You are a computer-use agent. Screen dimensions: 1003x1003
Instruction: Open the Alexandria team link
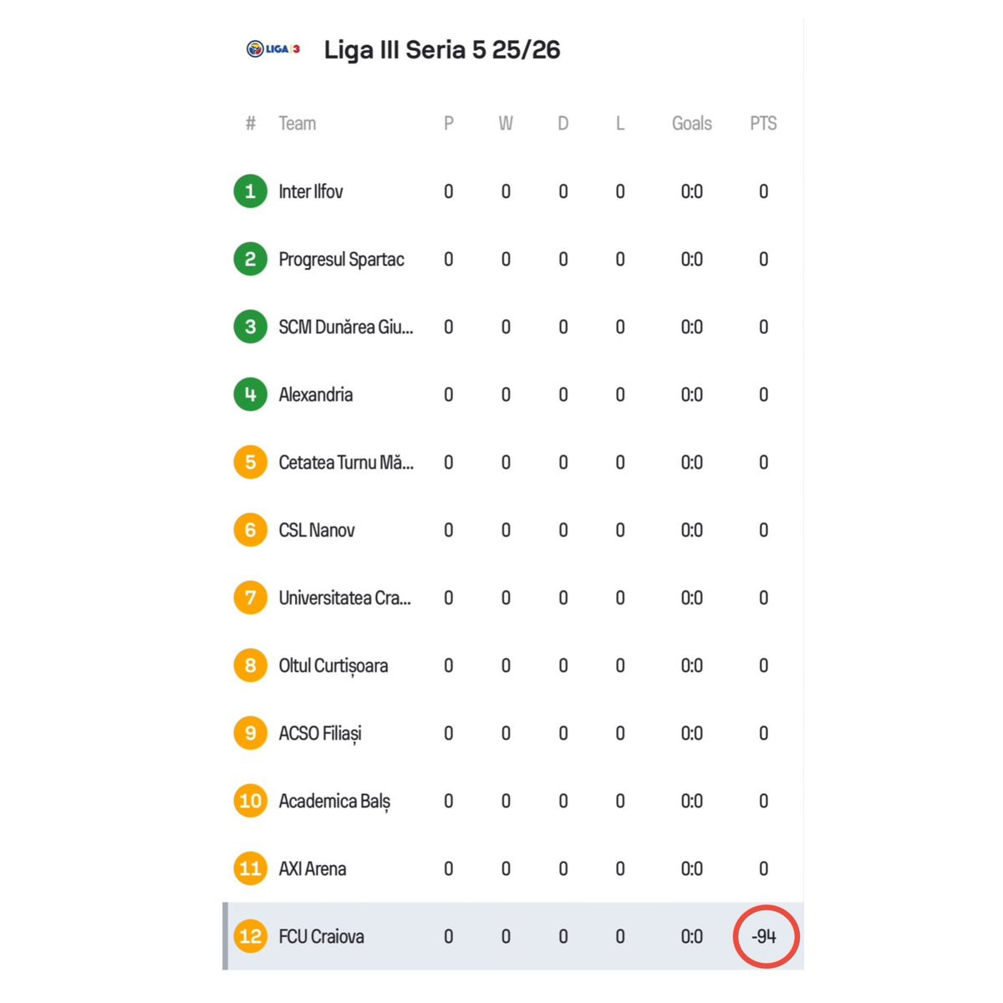(316, 395)
